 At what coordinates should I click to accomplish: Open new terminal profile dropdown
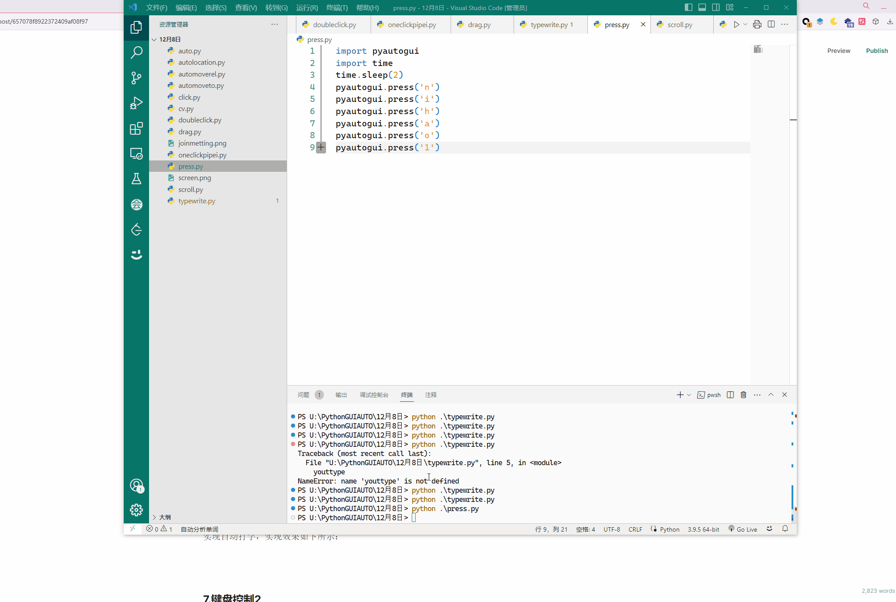(x=689, y=395)
